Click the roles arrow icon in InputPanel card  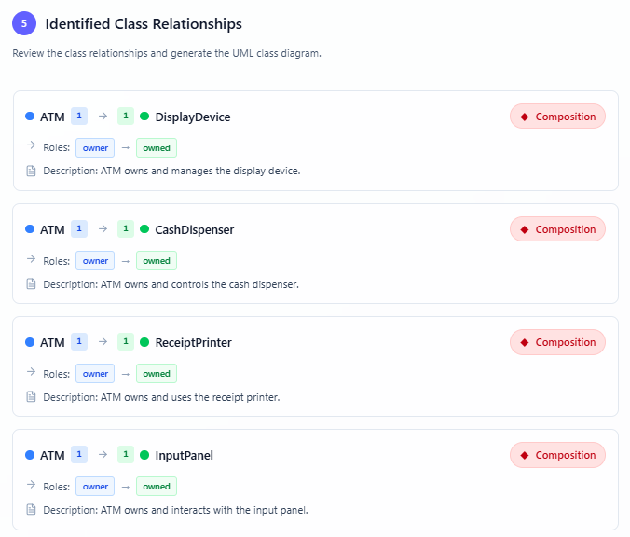click(x=31, y=486)
